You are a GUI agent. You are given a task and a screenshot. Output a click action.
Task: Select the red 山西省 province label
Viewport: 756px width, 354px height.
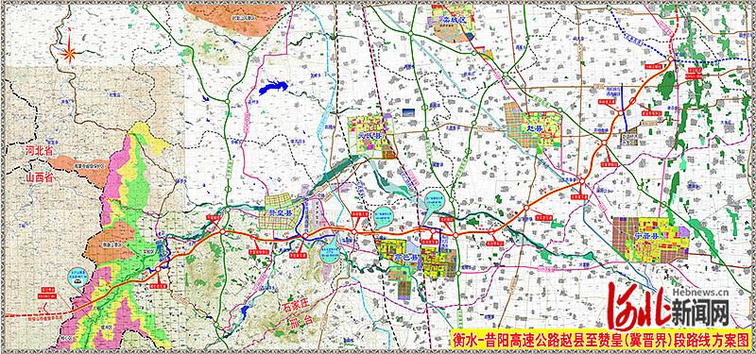pyautogui.click(x=39, y=177)
